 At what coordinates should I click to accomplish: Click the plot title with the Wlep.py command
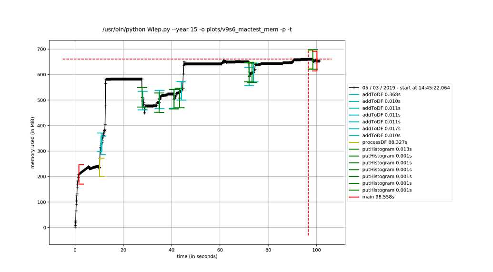point(197,30)
